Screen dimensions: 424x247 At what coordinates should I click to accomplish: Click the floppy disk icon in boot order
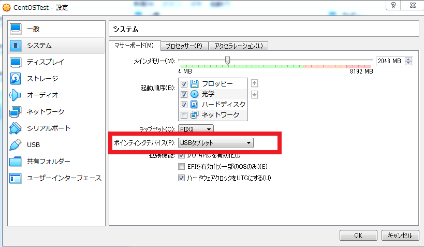tap(194, 83)
